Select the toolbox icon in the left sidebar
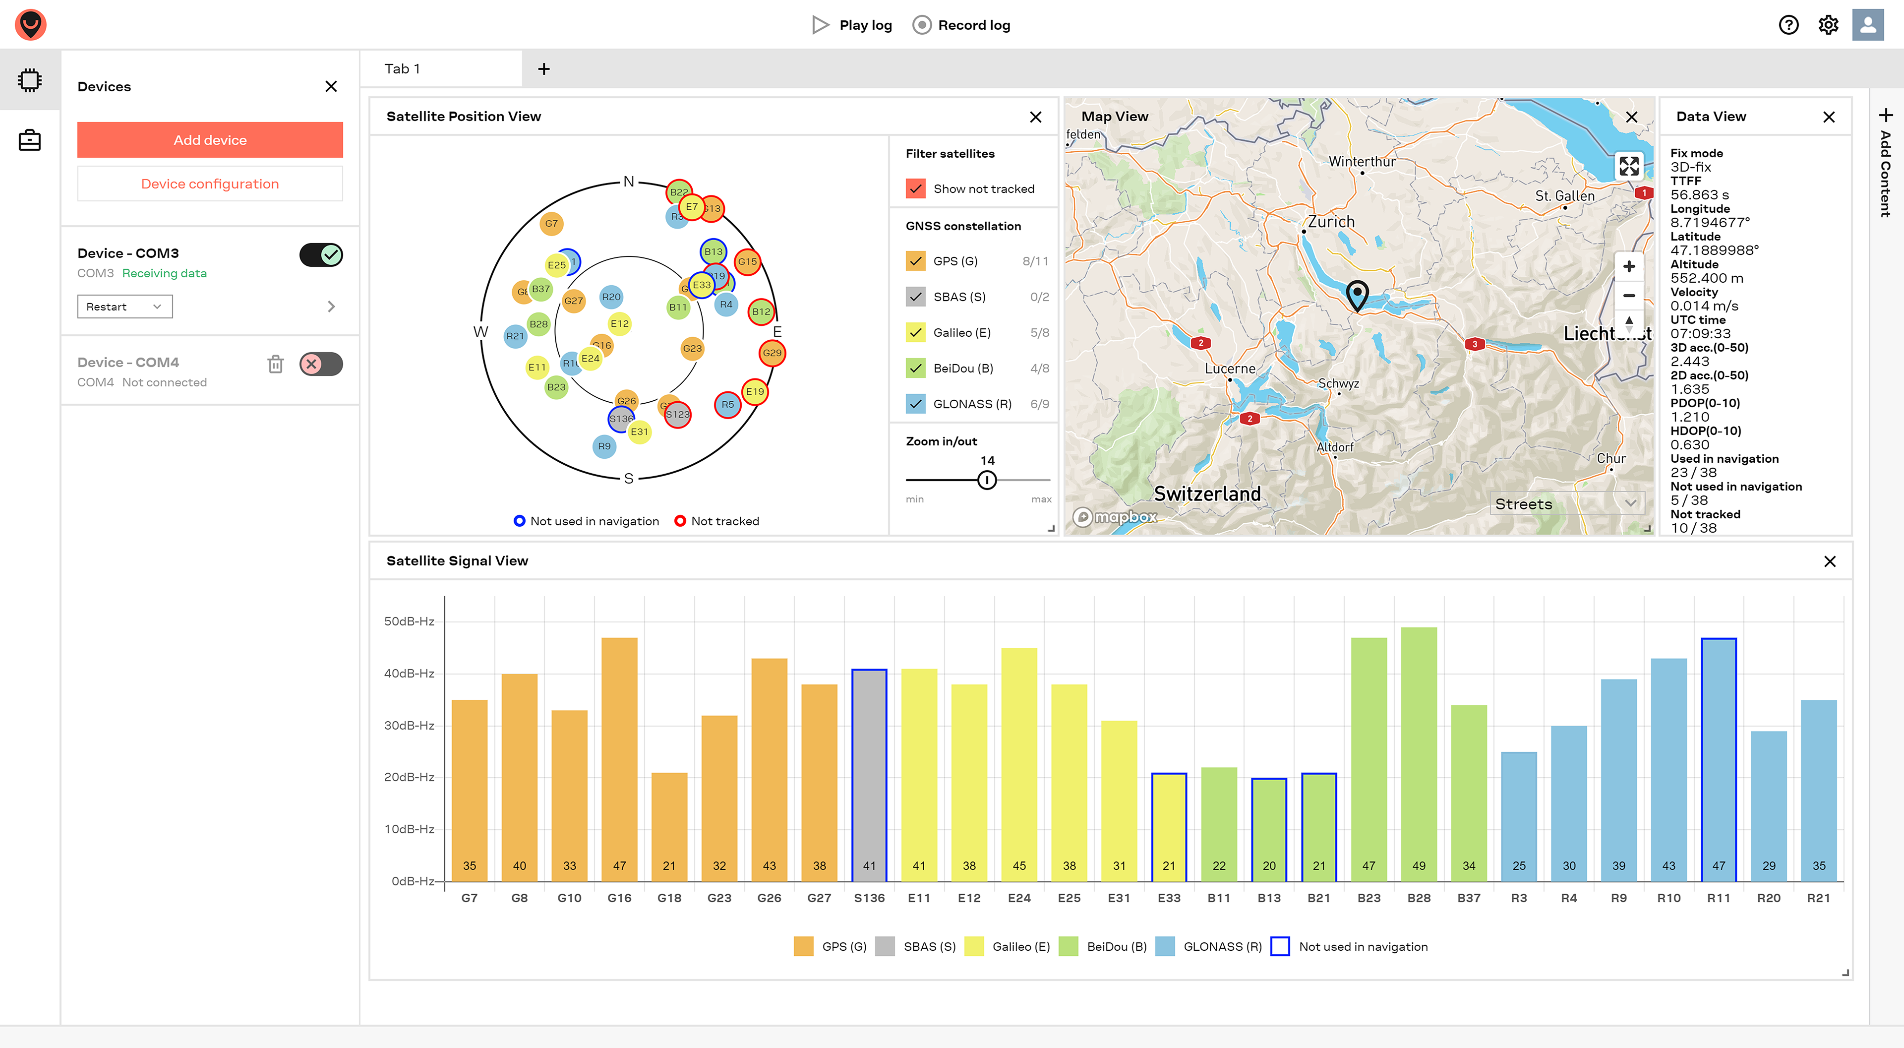The height and width of the screenshot is (1048, 1904). pyautogui.click(x=30, y=140)
